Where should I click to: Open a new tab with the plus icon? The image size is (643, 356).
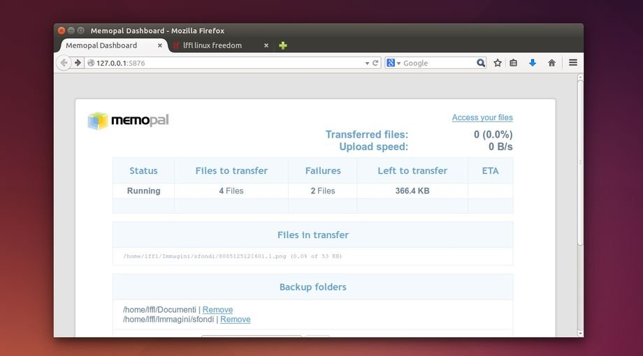point(283,45)
